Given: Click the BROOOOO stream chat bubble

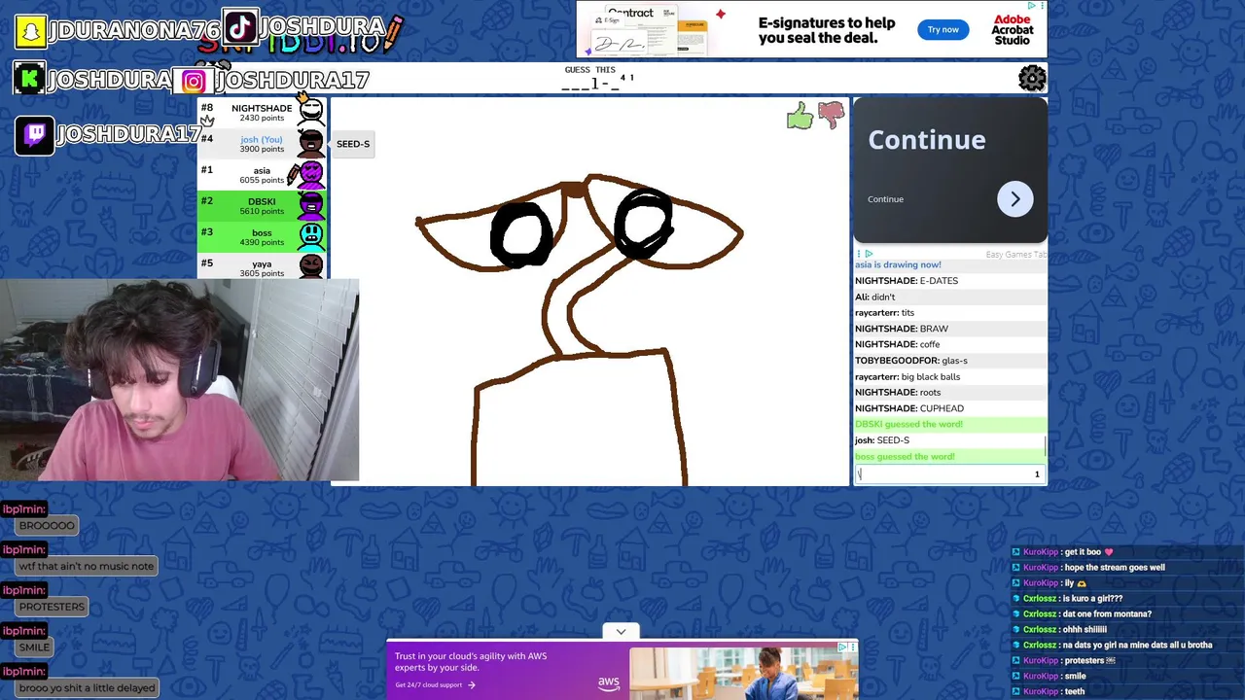Looking at the screenshot, I should coord(47,525).
